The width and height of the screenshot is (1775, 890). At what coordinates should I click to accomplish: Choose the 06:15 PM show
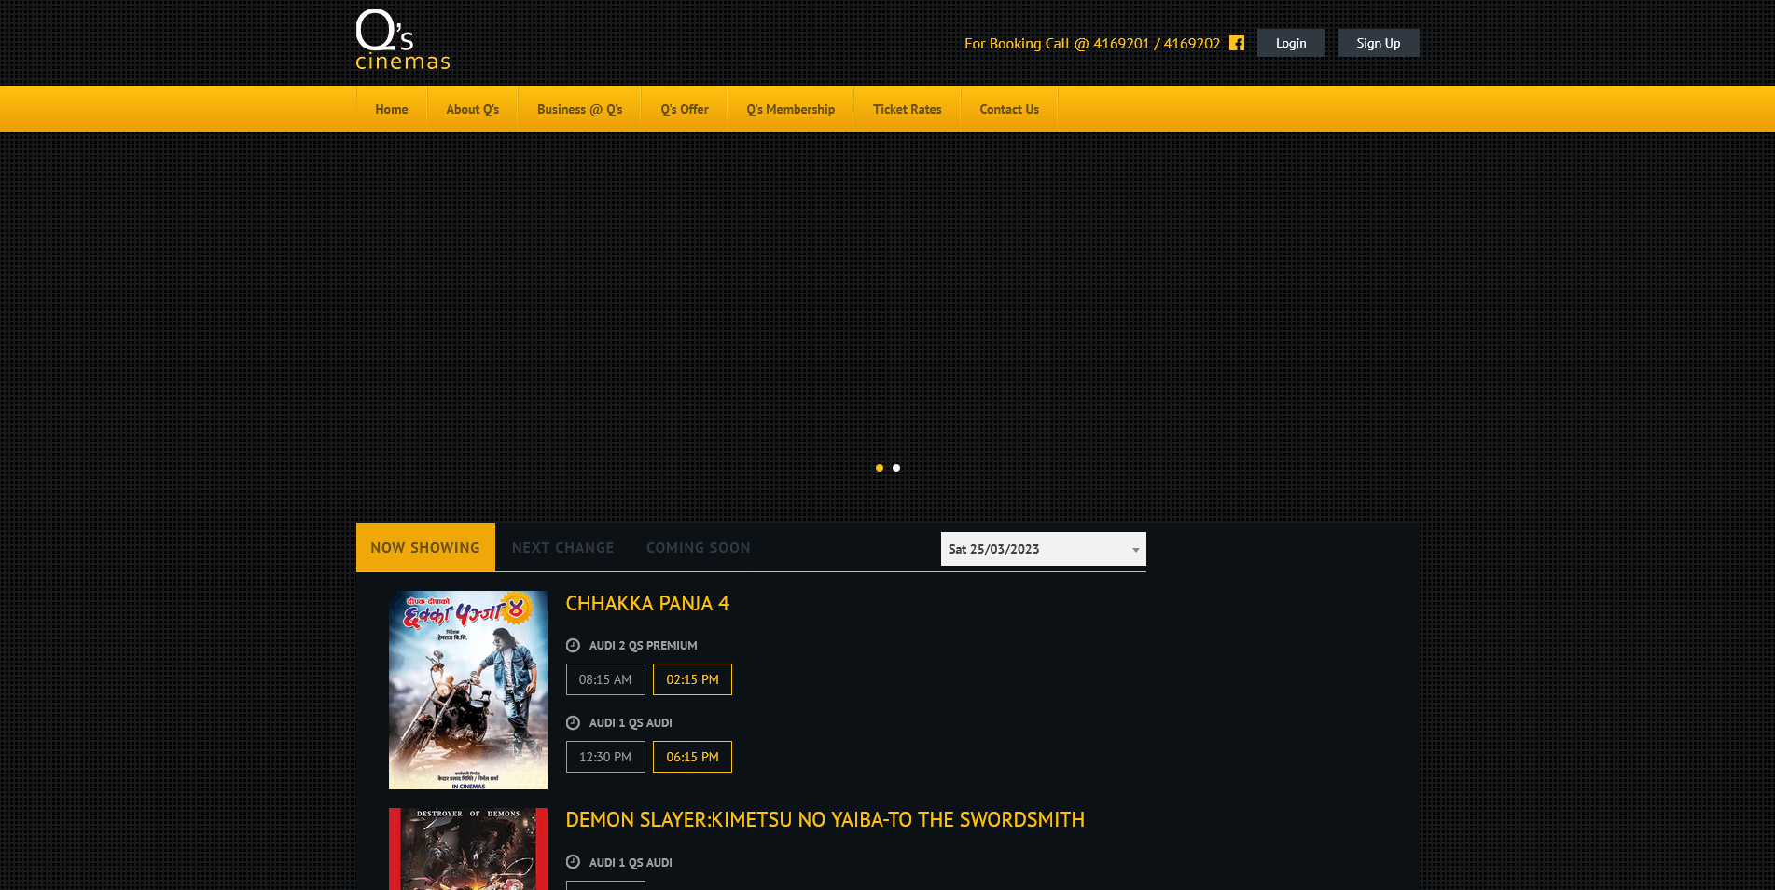[692, 757]
